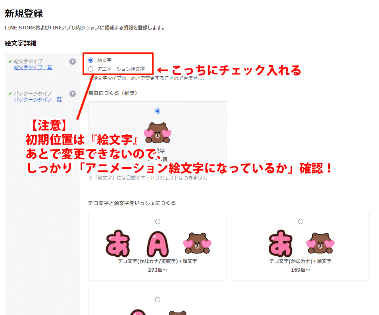Click the 新規登録 page title
Screen dimensions: 379x315
(x=24, y=14)
